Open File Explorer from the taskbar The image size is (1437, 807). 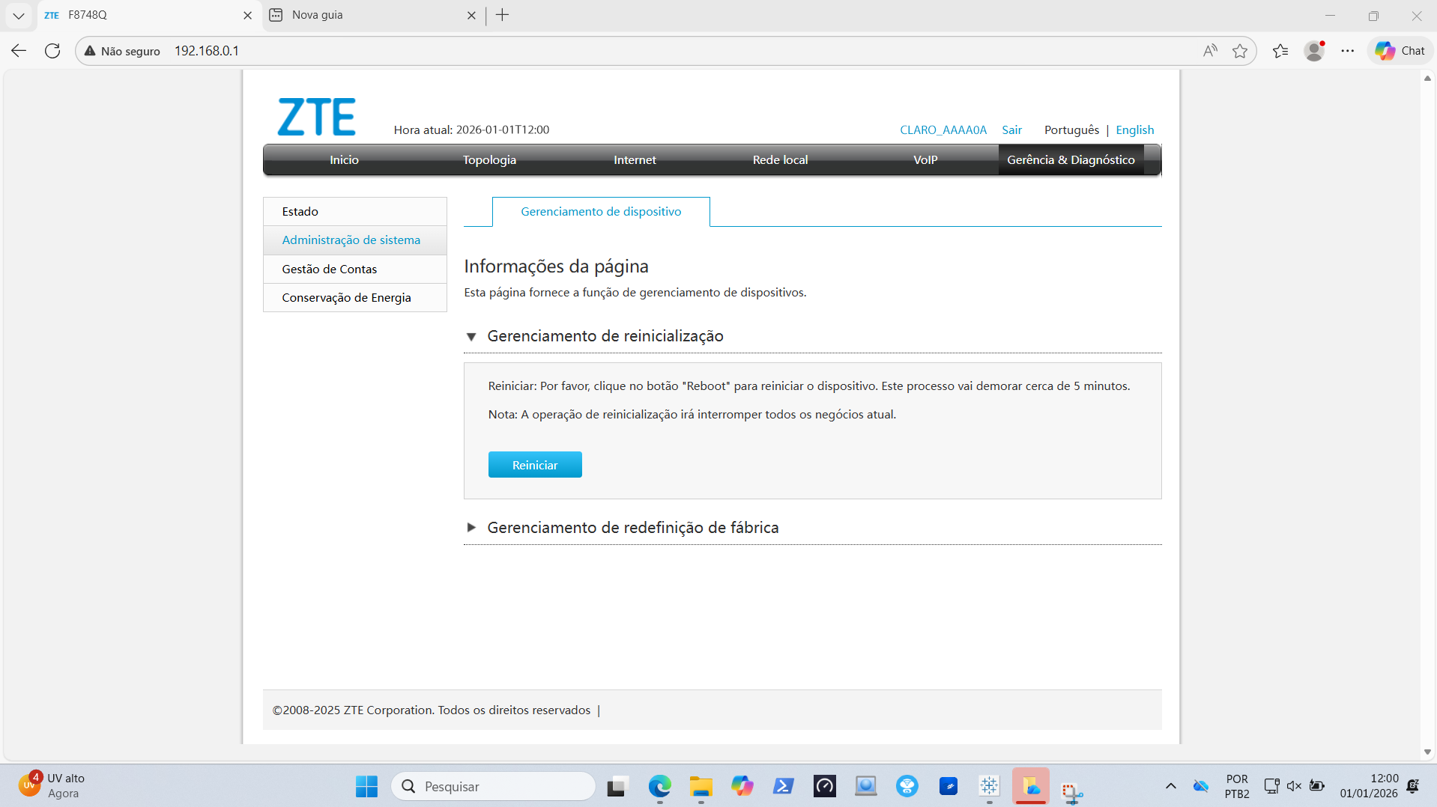[x=701, y=786]
